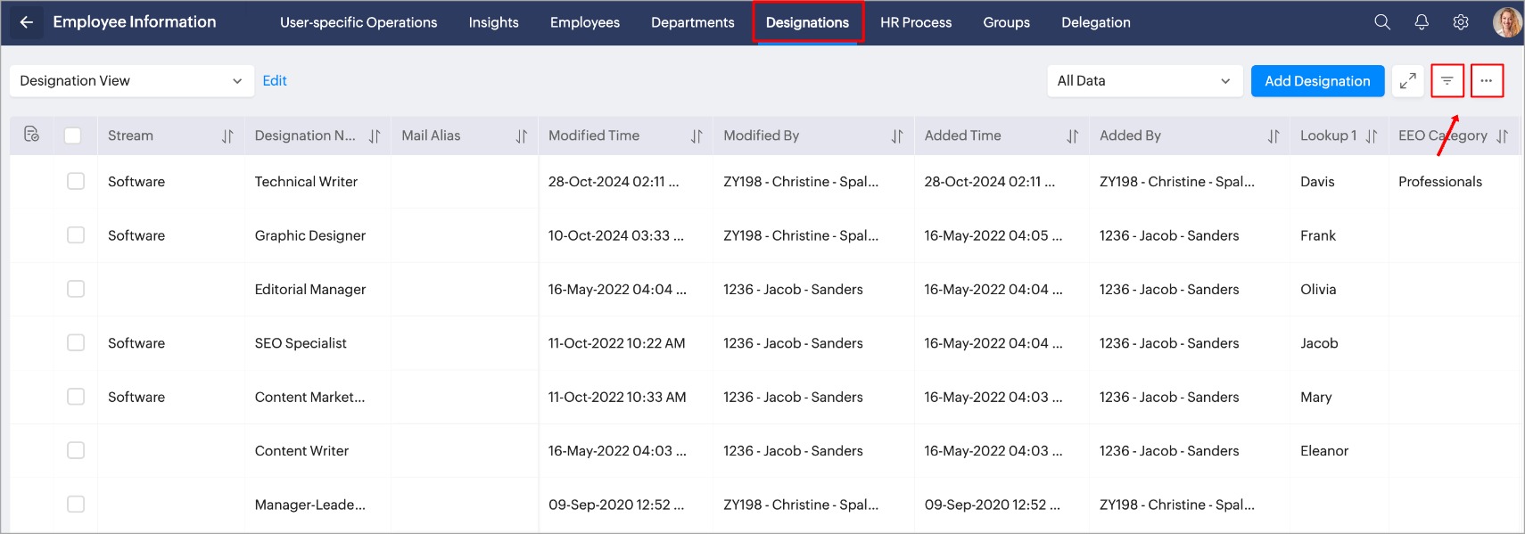Viewport: 1525px width, 534px height.
Task: Switch to the HR Process tab
Action: [x=916, y=22]
